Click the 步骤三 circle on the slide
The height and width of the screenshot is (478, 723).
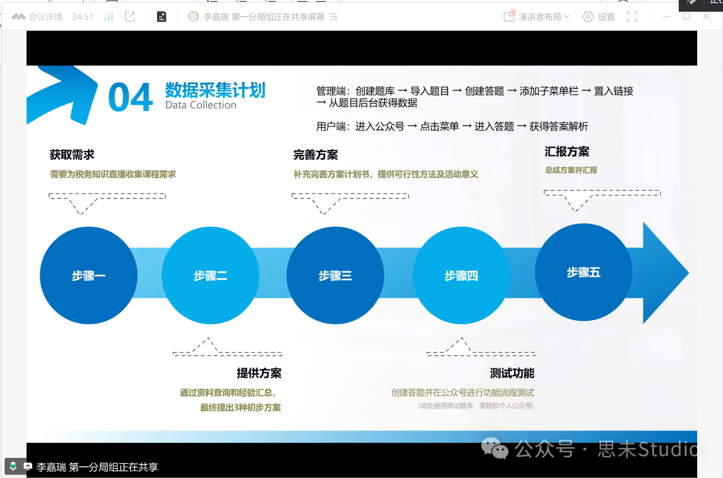click(x=335, y=275)
